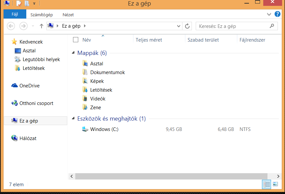Click the Ez a gép breadcrumb segment
This screenshot has width=285, height=194.
click(x=71, y=26)
